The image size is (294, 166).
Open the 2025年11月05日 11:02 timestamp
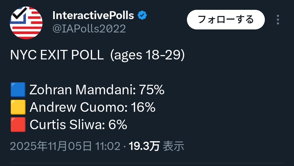(65, 146)
